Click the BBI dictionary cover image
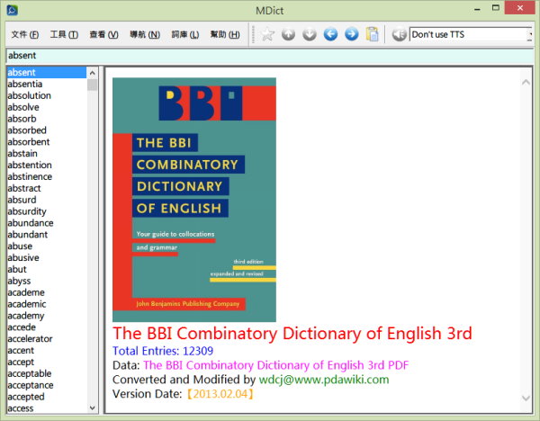The width and height of the screenshot is (540, 421). tap(194, 200)
